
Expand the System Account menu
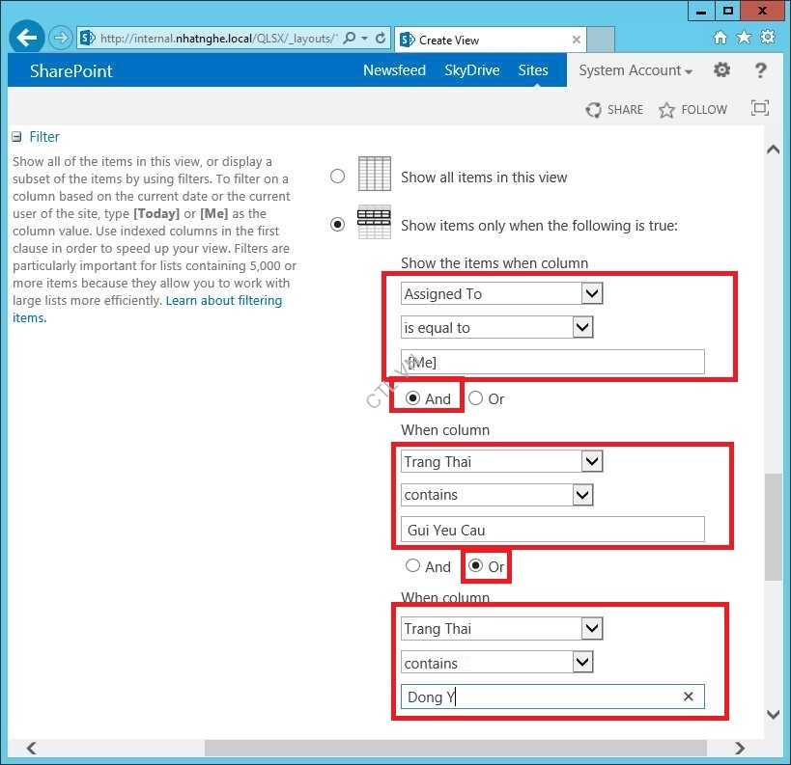[636, 70]
